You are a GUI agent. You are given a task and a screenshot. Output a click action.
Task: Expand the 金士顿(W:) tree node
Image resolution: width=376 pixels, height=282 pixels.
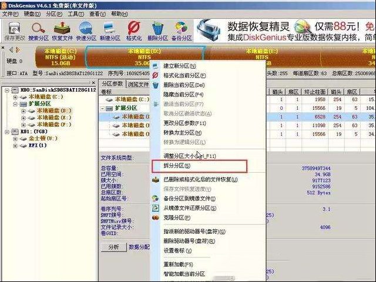(x=15, y=139)
